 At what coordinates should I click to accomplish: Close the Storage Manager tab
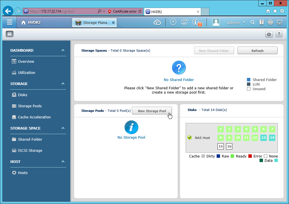tap(113, 23)
